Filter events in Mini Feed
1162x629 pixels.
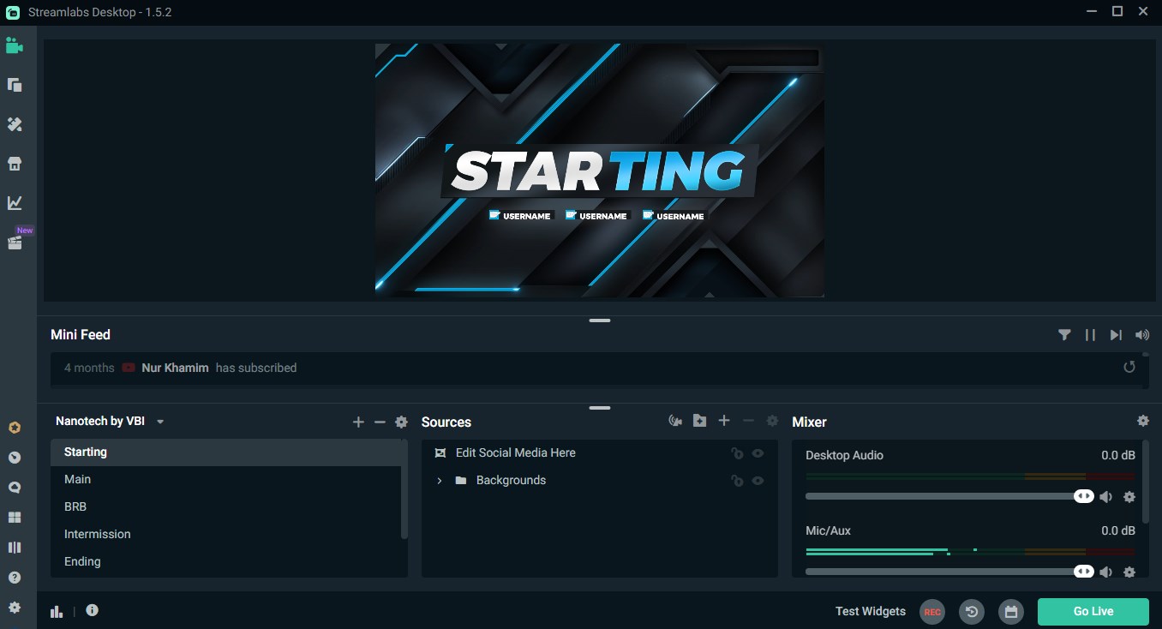pos(1064,335)
